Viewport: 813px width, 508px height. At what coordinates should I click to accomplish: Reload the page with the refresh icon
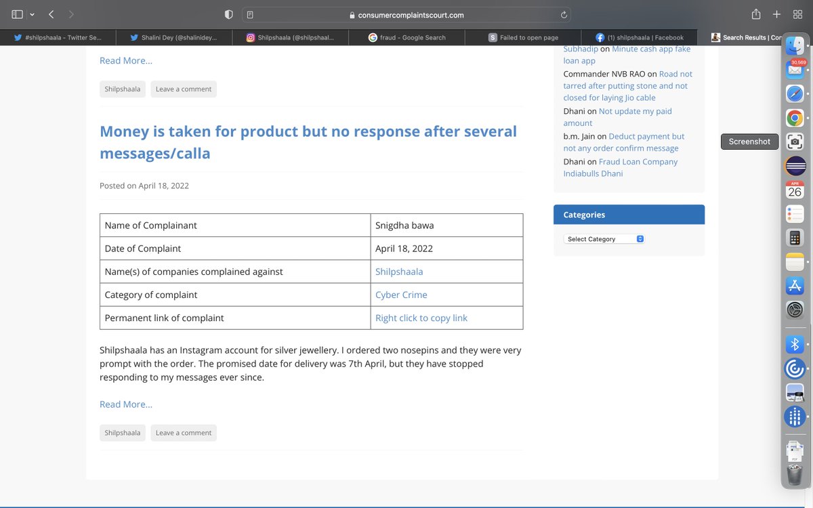[x=564, y=15]
